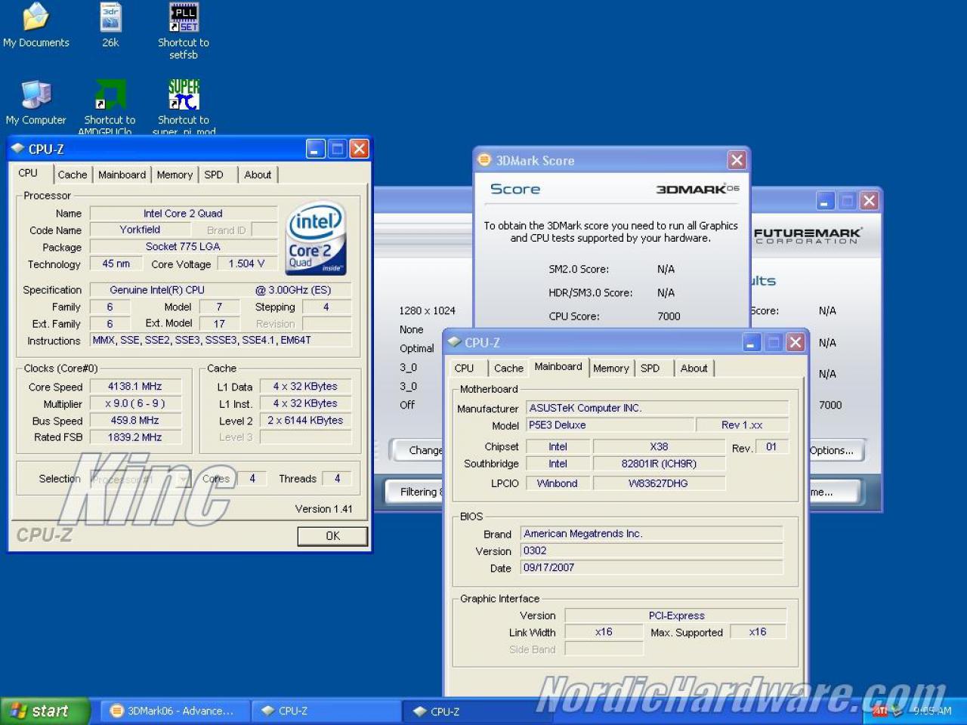
Task: Open the 26k desktop file icon
Action: [x=110, y=25]
